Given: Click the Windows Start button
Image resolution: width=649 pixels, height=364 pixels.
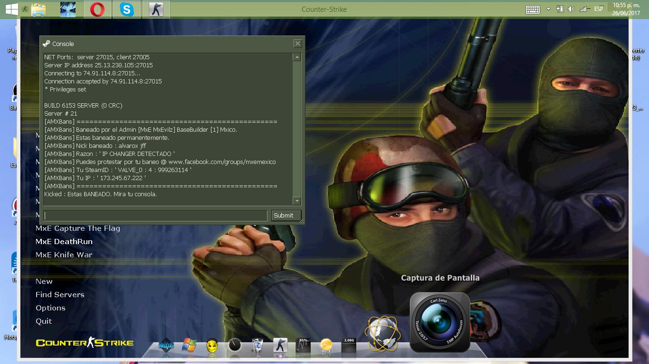Looking at the screenshot, I should [11, 9].
